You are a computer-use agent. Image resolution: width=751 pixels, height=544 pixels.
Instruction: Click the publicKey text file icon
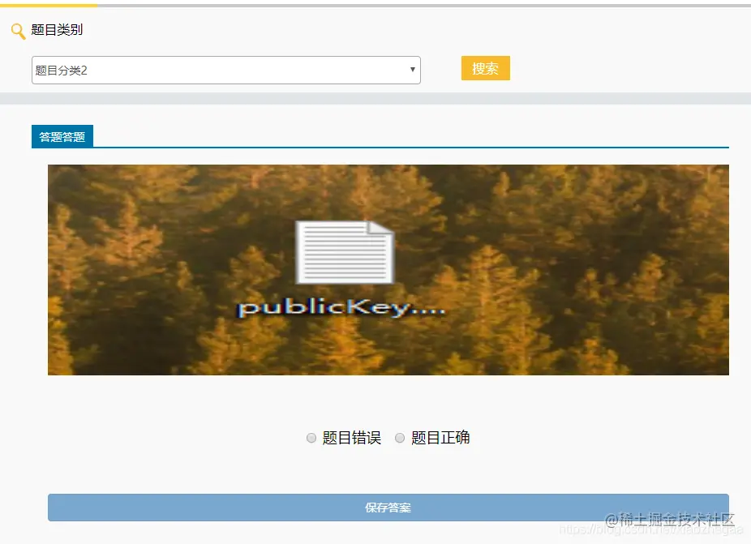coord(346,251)
